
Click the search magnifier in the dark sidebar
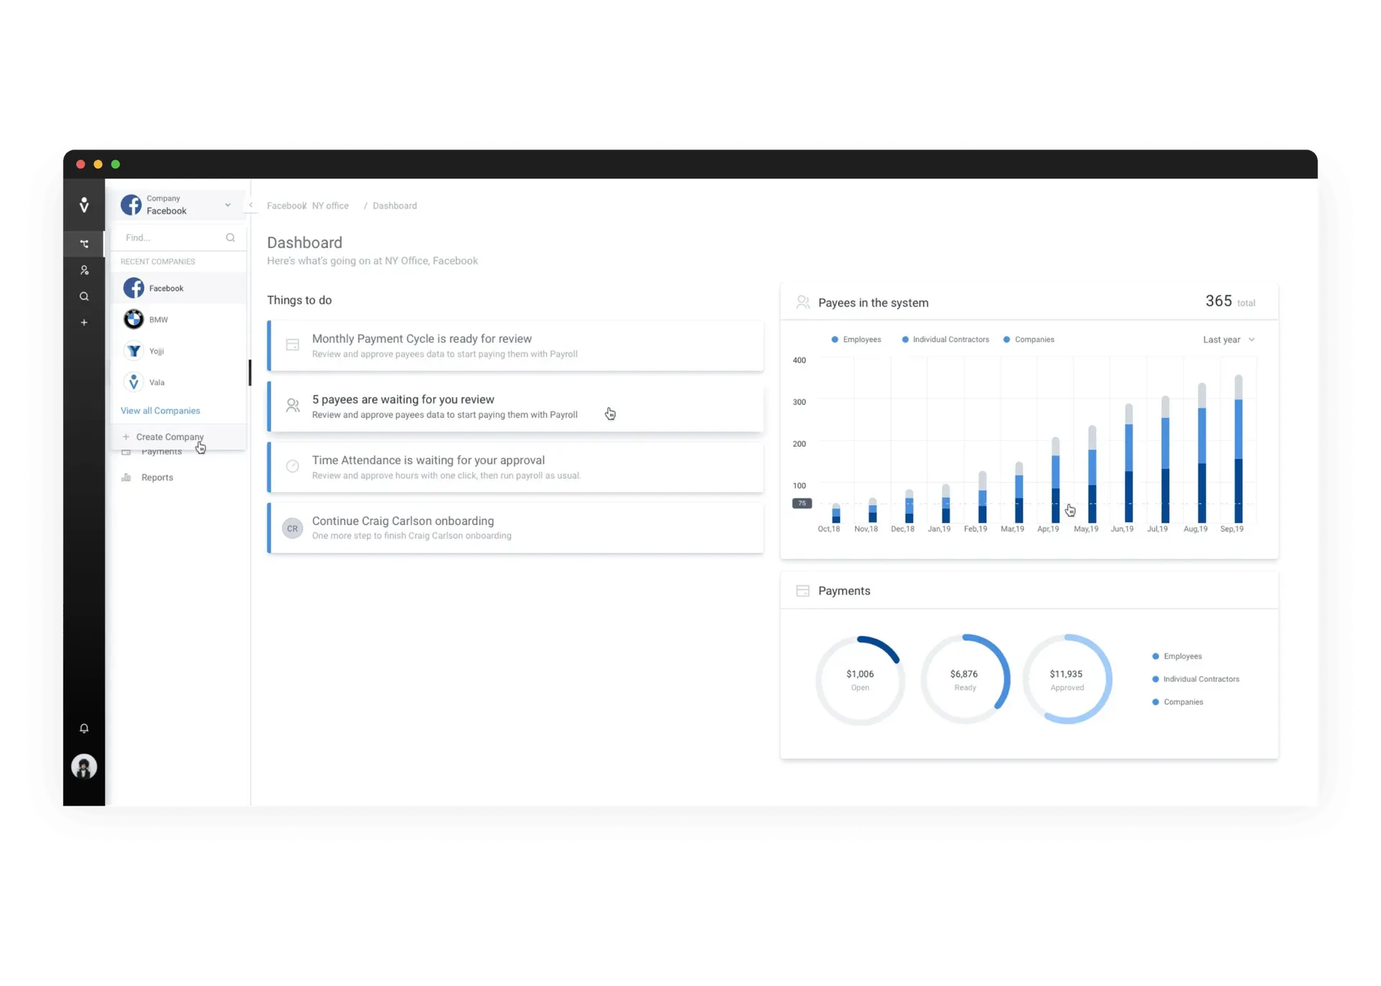tap(84, 296)
